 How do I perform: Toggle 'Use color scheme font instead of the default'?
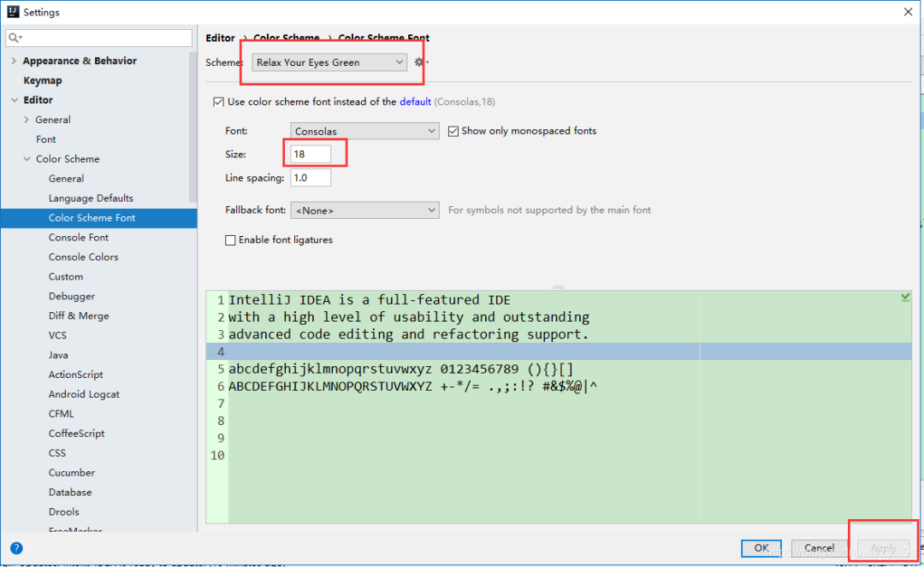pos(219,101)
